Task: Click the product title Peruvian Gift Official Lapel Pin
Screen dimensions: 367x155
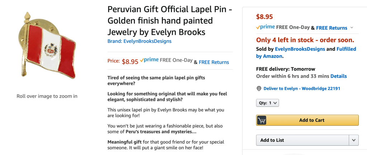Action: 170,20
